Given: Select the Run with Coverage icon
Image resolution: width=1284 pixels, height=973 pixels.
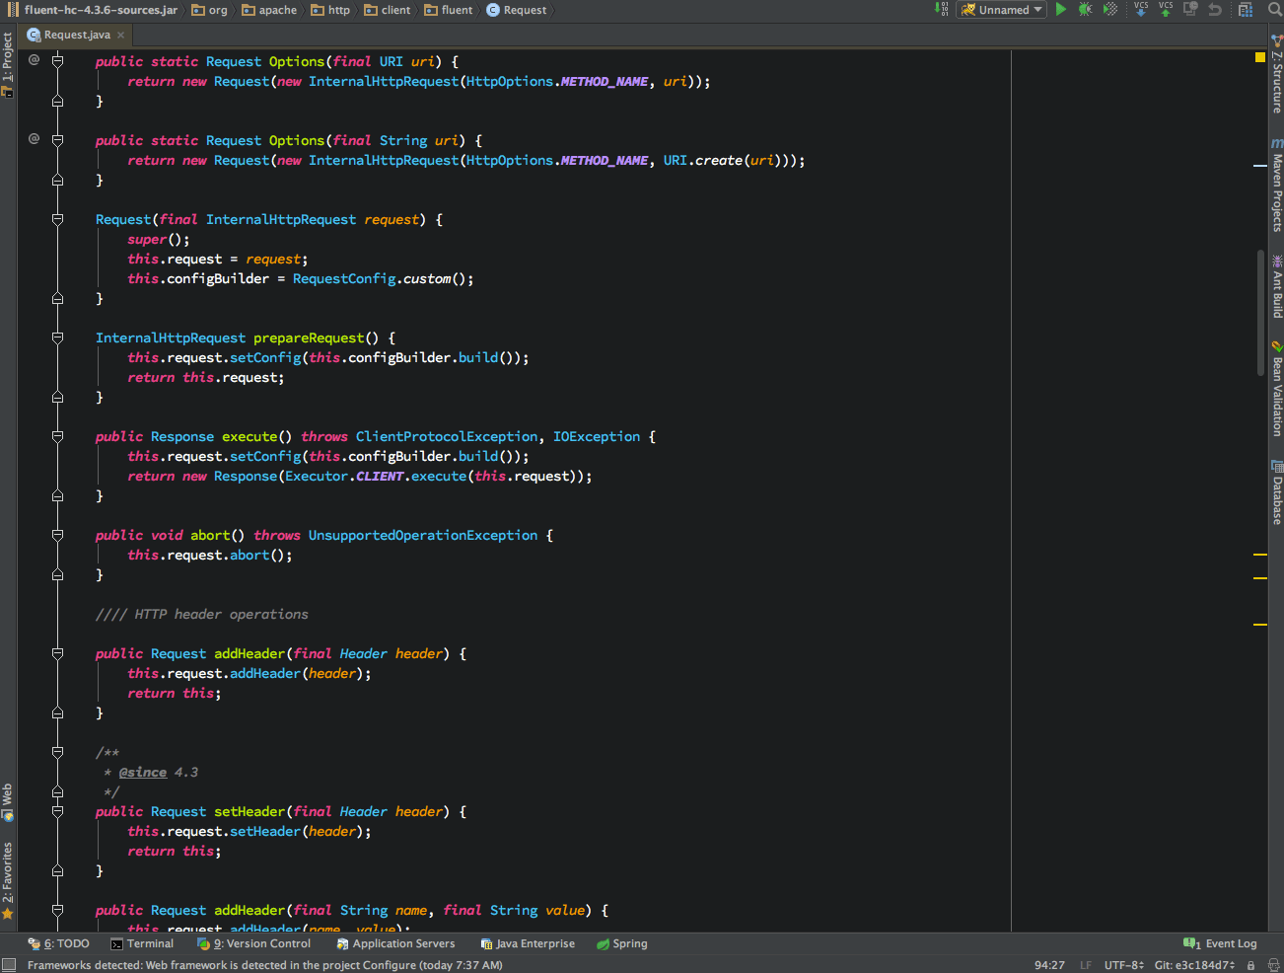Looking at the screenshot, I should click(1110, 9).
